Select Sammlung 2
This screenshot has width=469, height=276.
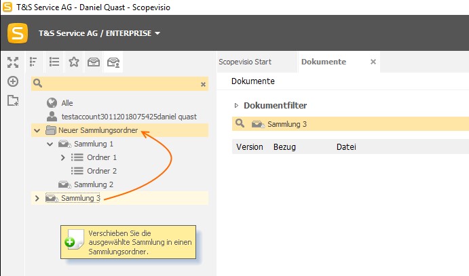pos(94,184)
